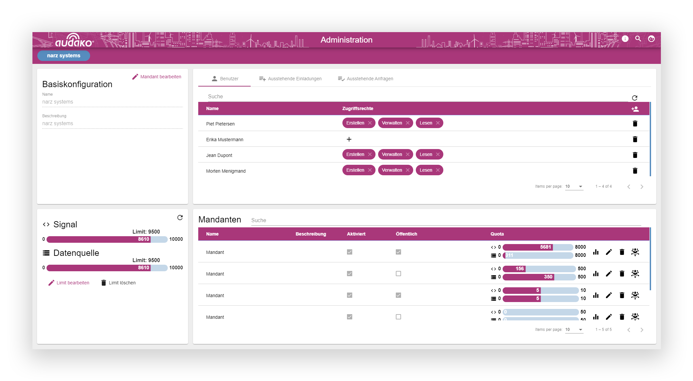Click the bar chart icon for second Mandant

596,274
